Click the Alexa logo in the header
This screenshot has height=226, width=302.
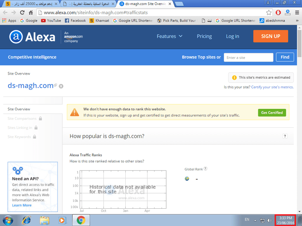tap(32, 37)
